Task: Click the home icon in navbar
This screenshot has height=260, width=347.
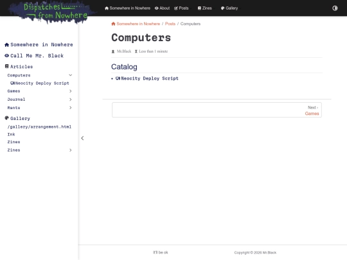Action: 107,8
